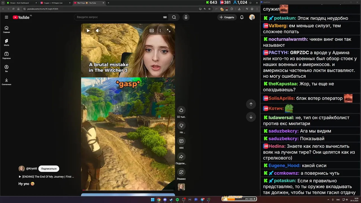
Task: Open Скачанные in the YouTube sidebar
Action: [6, 81]
